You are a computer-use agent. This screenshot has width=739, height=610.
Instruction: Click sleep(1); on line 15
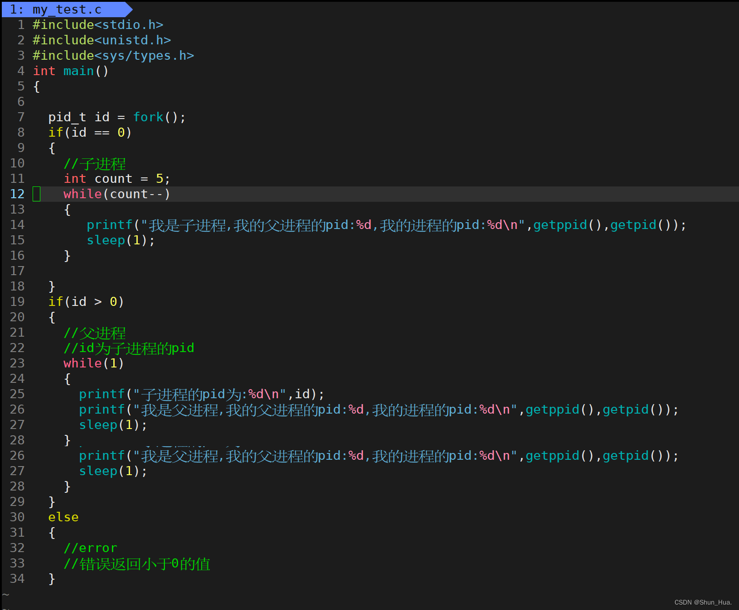click(x=121, y=240)
